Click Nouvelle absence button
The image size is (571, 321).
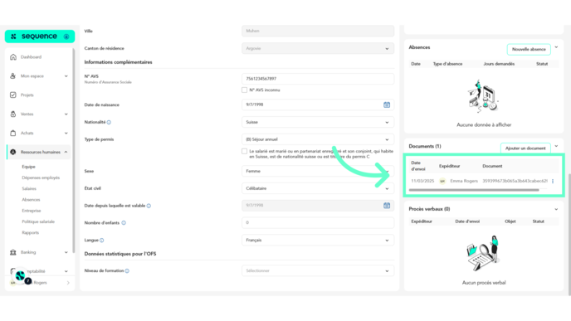click(529, 49)
